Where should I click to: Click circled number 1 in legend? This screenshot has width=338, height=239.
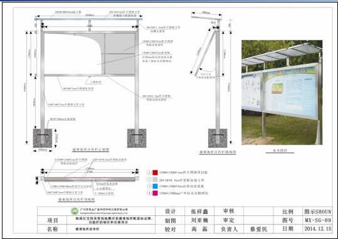coord(149,173)
